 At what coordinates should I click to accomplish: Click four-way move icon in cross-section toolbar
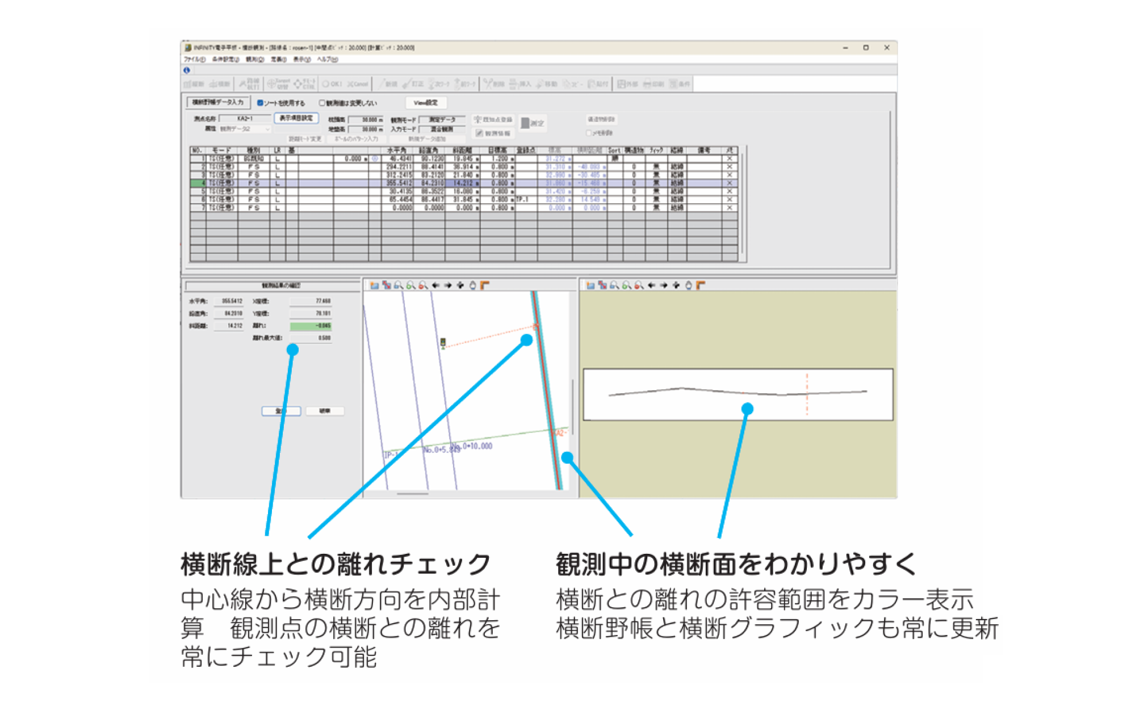pyautogui.click(x=676, y=285)
